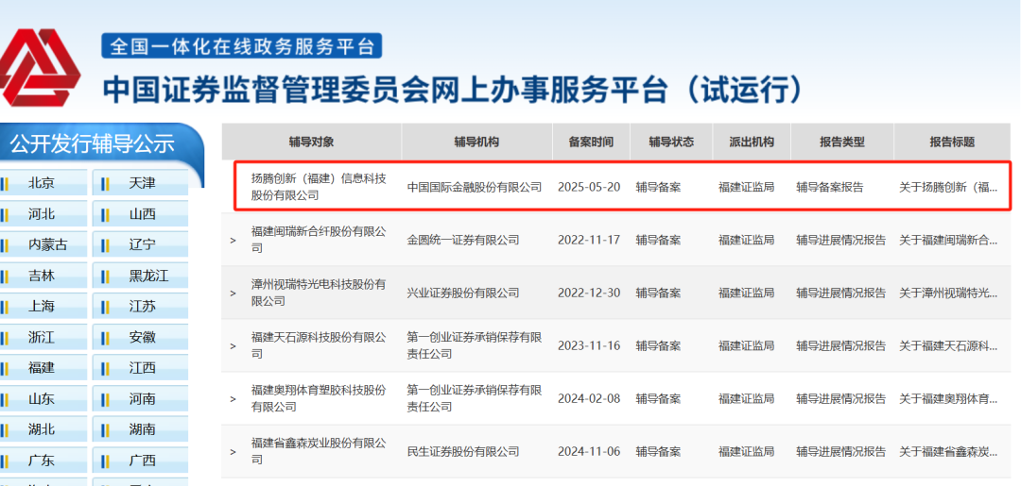Click the 派出机构 column header

pyautogui.click(x=753, y=142)
